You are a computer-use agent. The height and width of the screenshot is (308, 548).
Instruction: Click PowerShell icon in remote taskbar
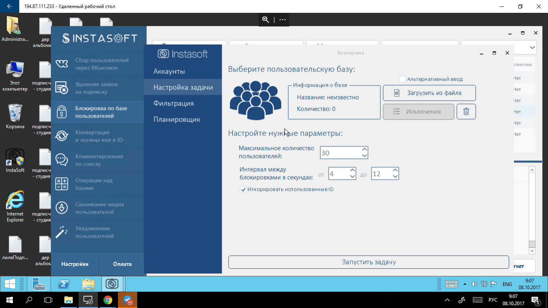[64, 284]
